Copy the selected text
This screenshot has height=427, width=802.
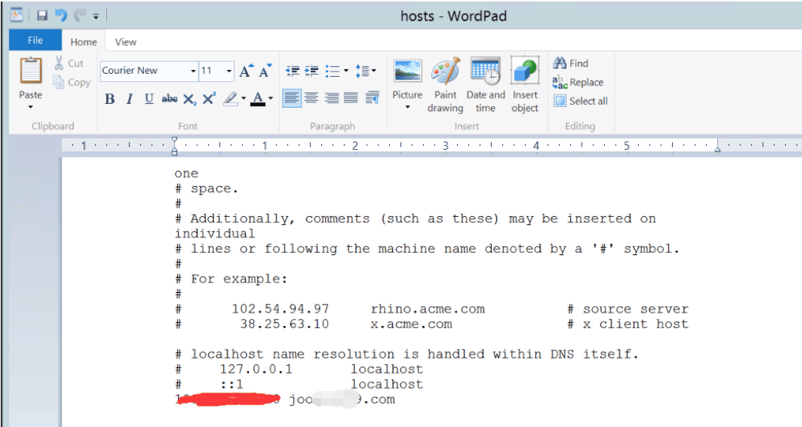click(72, 83)
